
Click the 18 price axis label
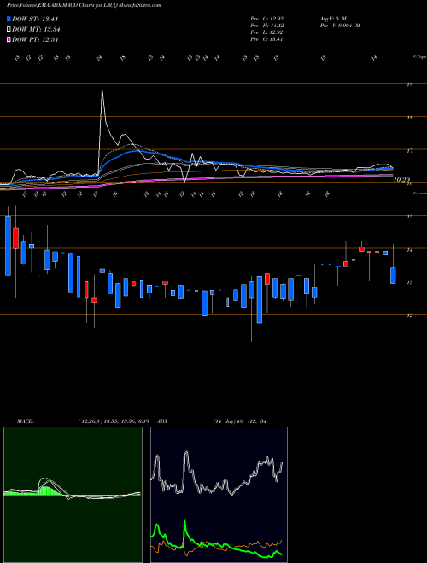[x=409, y=118]
